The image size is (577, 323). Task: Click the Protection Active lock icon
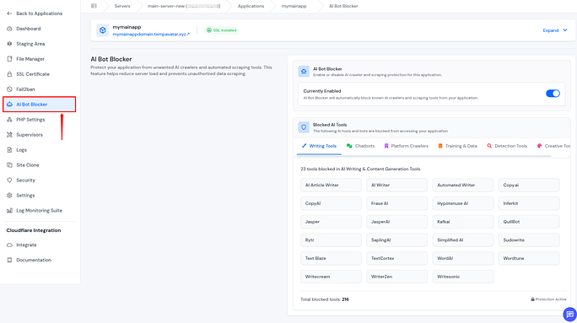coord(532,299)
